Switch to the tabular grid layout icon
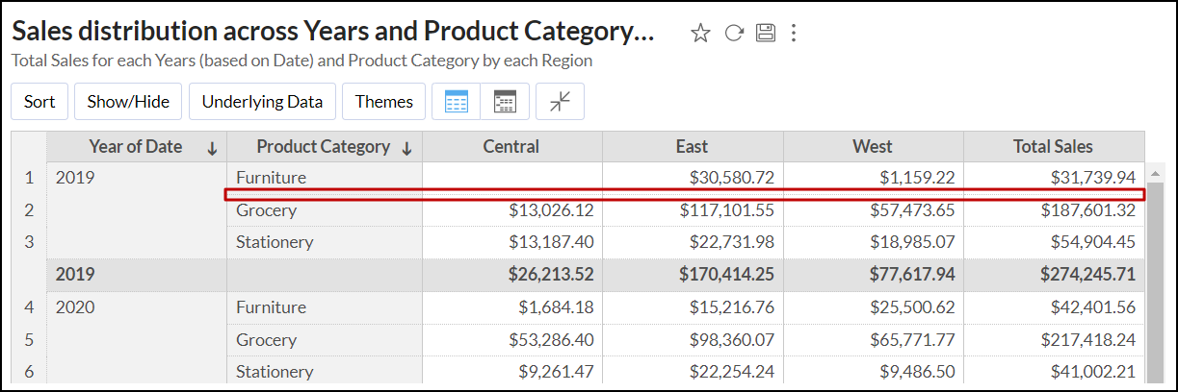Image resolution: width=1178 pixels, height=392 pixels. [x=457, y=102]
